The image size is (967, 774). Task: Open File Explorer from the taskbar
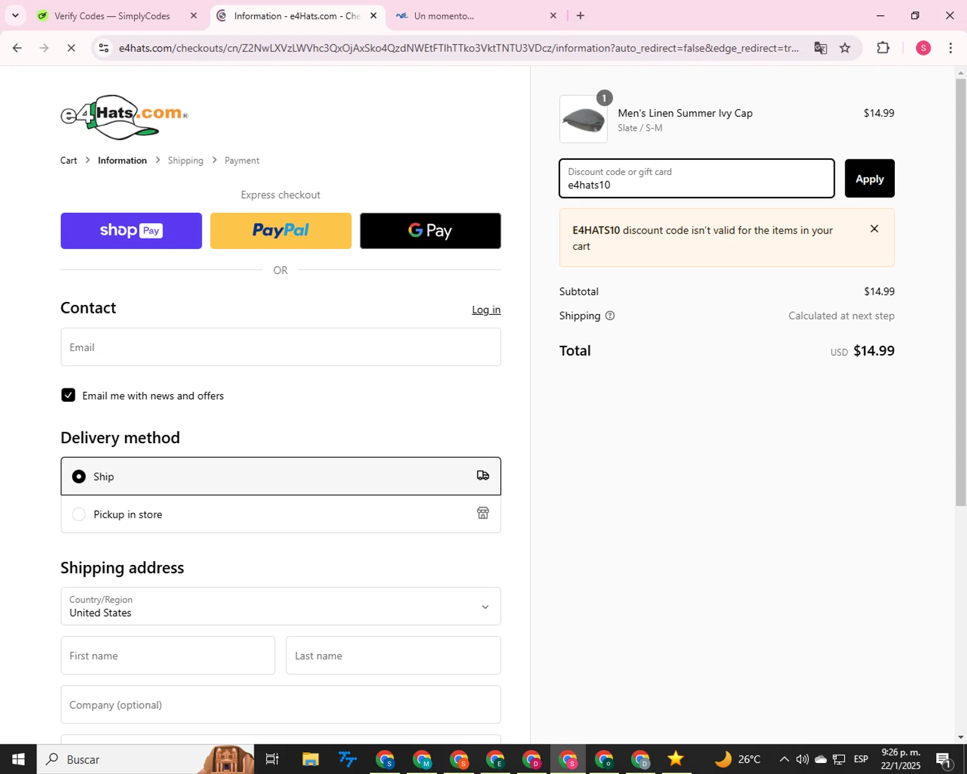point(310,759)
